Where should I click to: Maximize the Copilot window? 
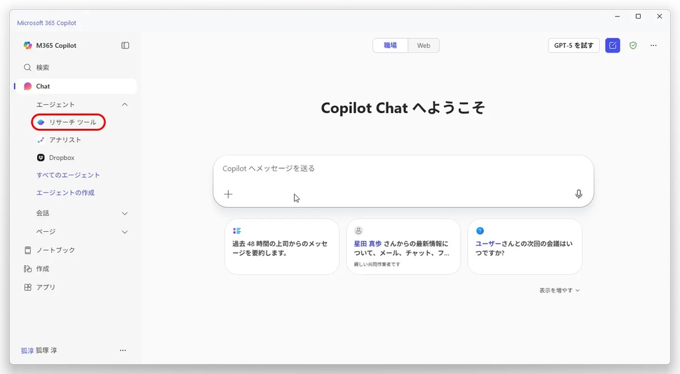[x=638, y=17]
